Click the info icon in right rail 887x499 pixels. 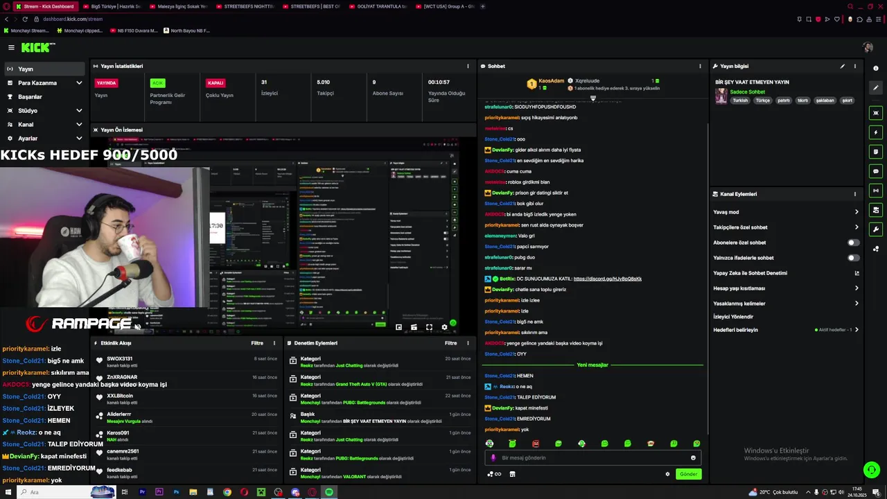(x=876, y=68)
